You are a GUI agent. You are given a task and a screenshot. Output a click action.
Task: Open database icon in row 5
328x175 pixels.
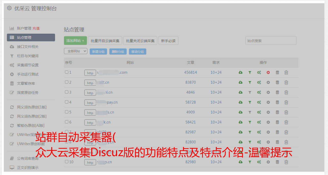coord(277,112)
